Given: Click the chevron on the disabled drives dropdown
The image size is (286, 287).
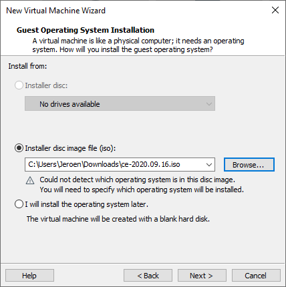Looking at the screenshot, I should click(x=209, y=104).
